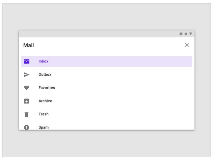The width and height of the screenshot is (214, 160).
Task: Go to Favorites
Action: click(x=47, y=88)
